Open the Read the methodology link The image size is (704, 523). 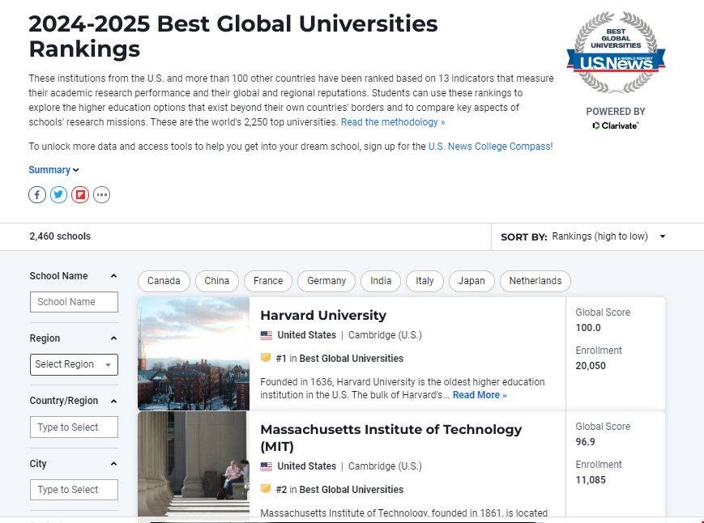[x=393, y=122]
